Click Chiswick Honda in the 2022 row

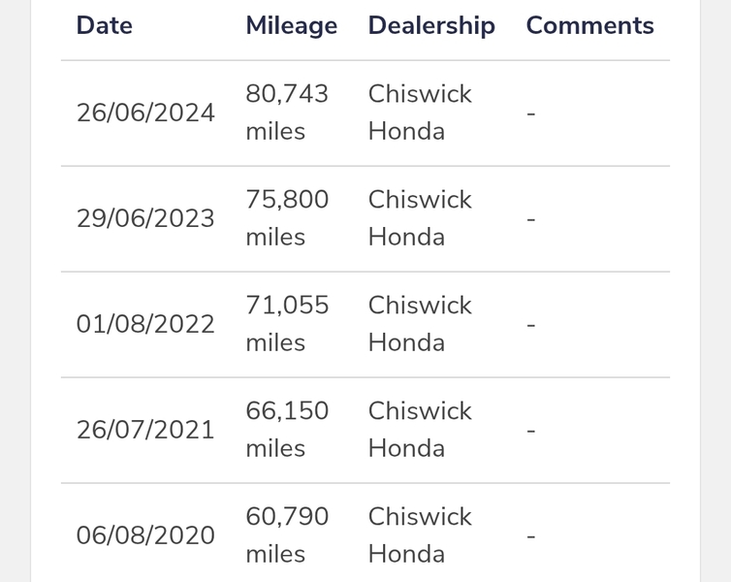click(x=420, y=324)
